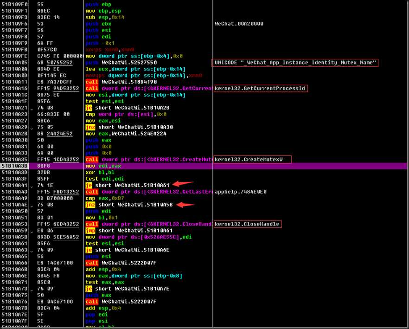Click call WeChatWi.5222D07F at address 51B10A76
Screen dimensions: 409x329
pyautogui.click(x=121, y=302)
